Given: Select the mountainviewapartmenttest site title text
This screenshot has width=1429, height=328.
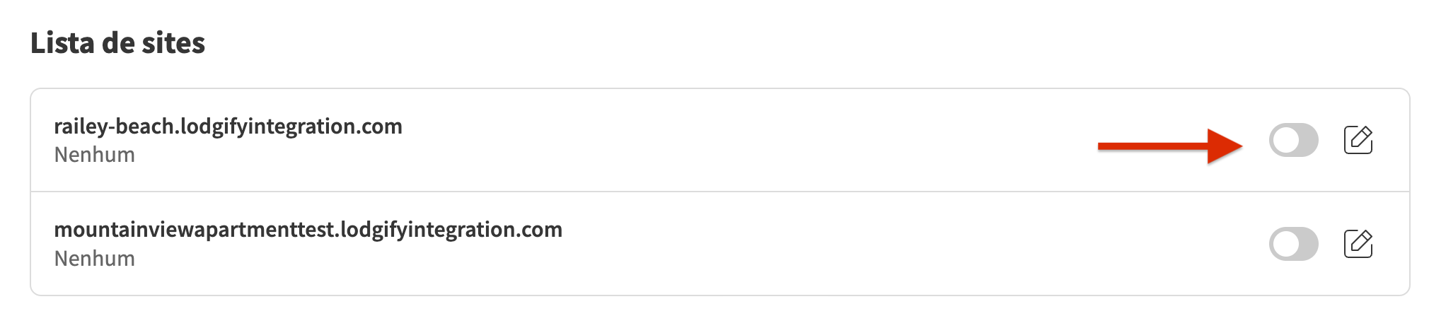Looking at the screenshot, I should pyautogui.click(x=308, y=230).
